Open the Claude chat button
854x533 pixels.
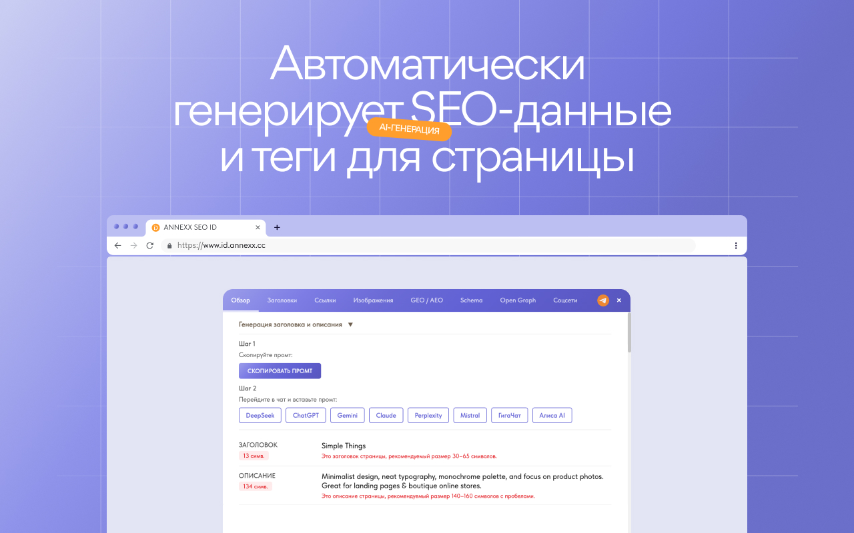click(386, 415)
